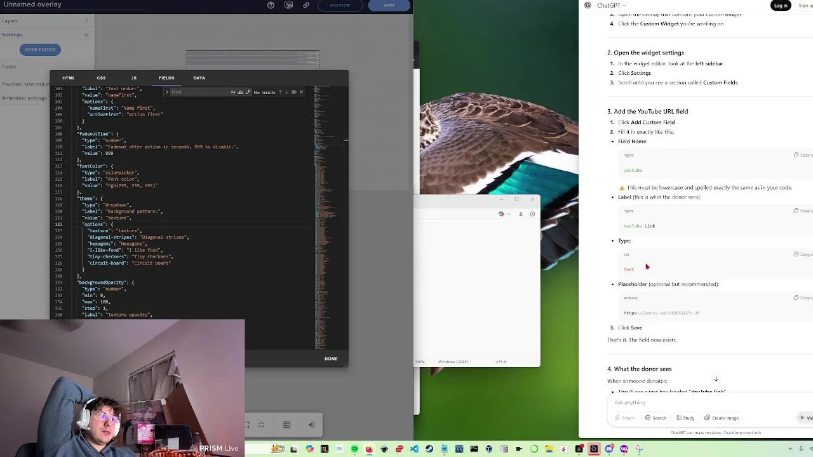Open the ChatGPT model dropdown
Viewport: 813px width, 457px height.
point(611,6)
